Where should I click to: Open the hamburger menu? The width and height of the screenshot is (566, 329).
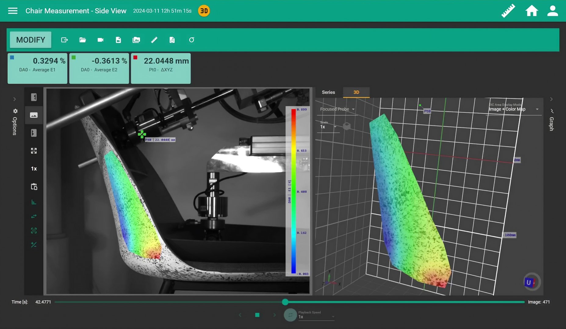13,11
